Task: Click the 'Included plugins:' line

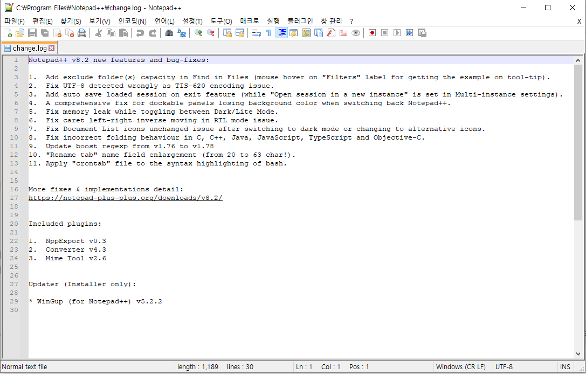Action: click(65, 224)
